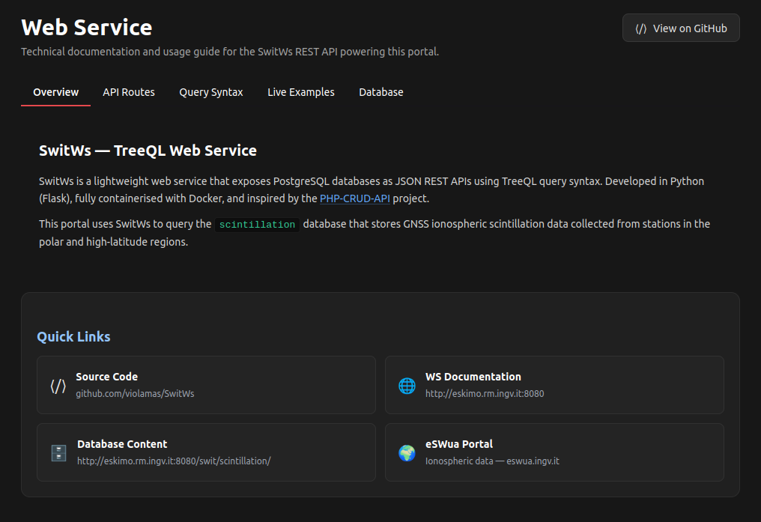Open the Query Syntax tab
The image size is (761, 522).
pos(210,92)
